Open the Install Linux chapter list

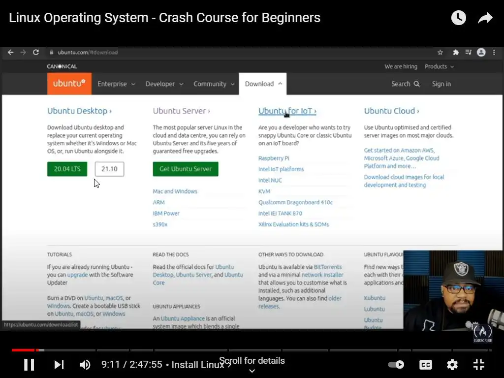201,365
